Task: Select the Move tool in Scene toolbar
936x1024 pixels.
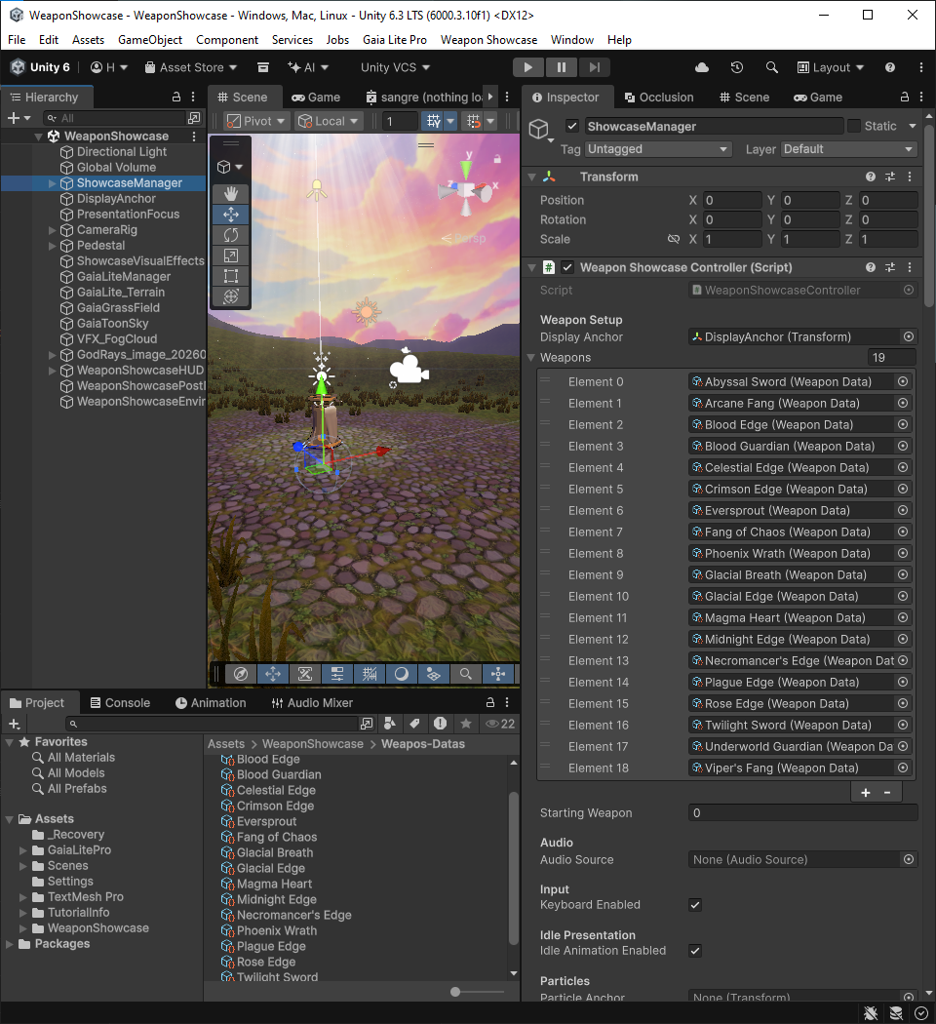Action: [230, 215]
